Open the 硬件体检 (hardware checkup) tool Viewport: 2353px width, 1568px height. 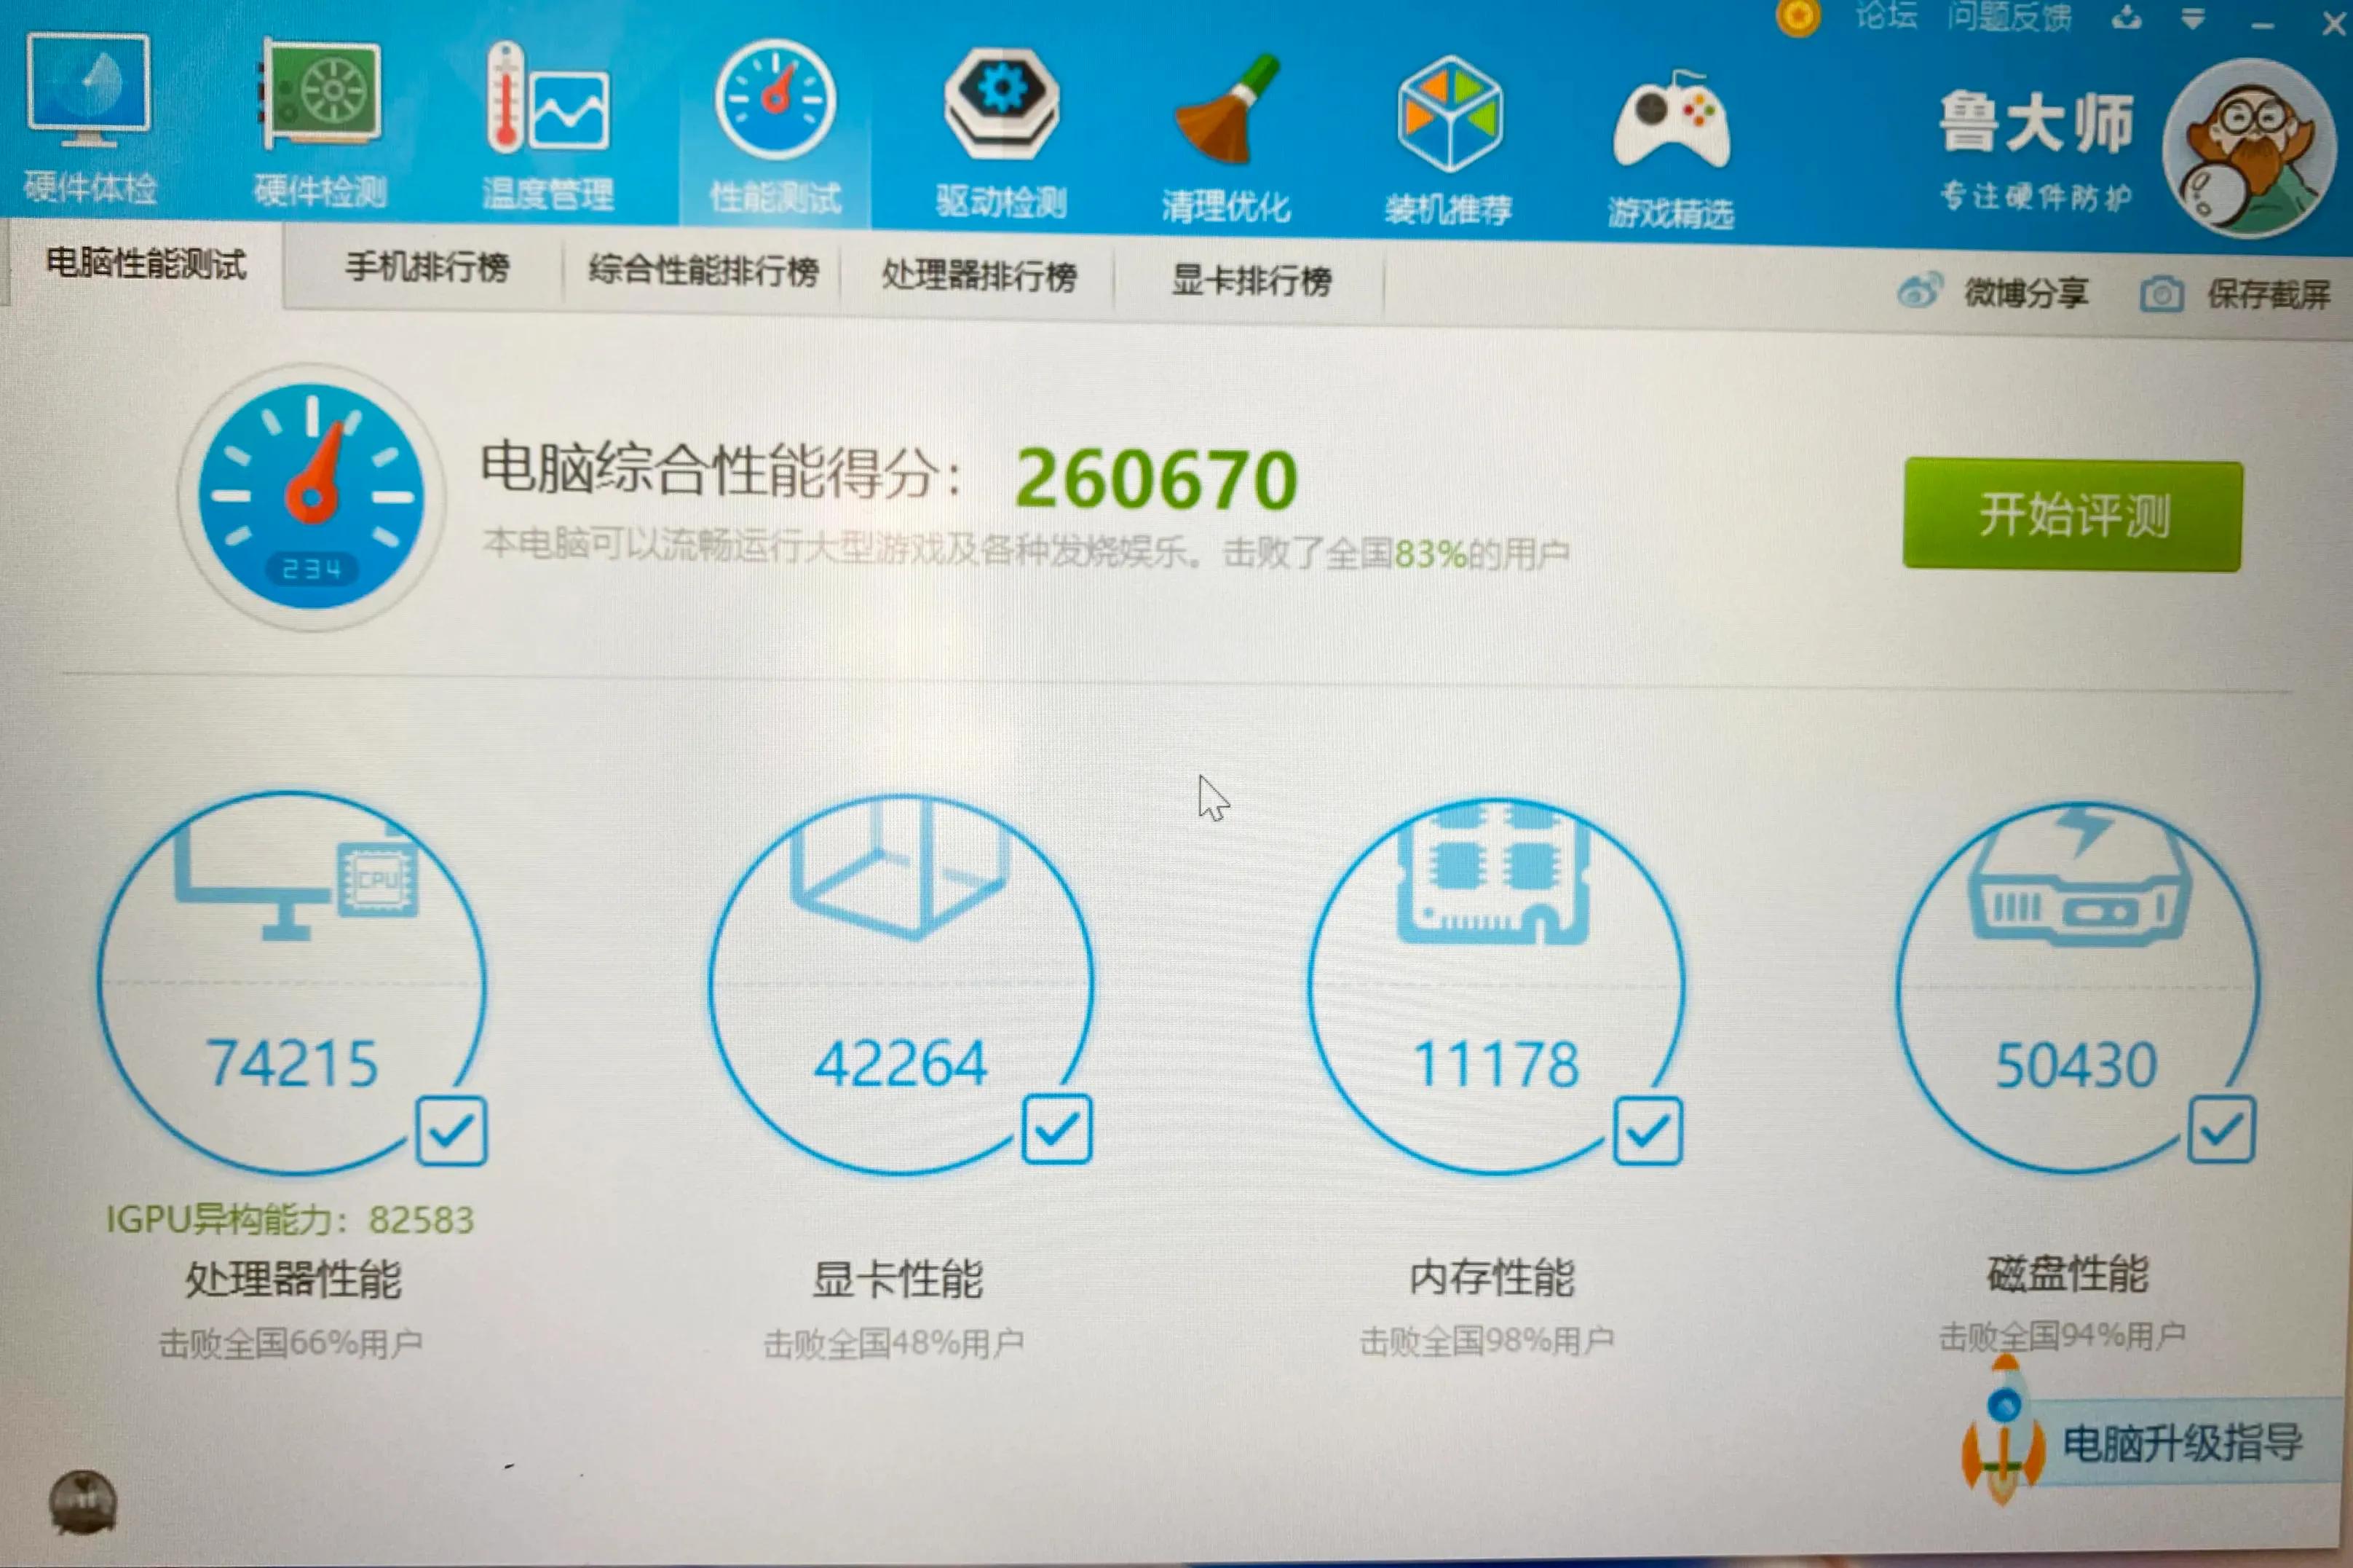88,120
